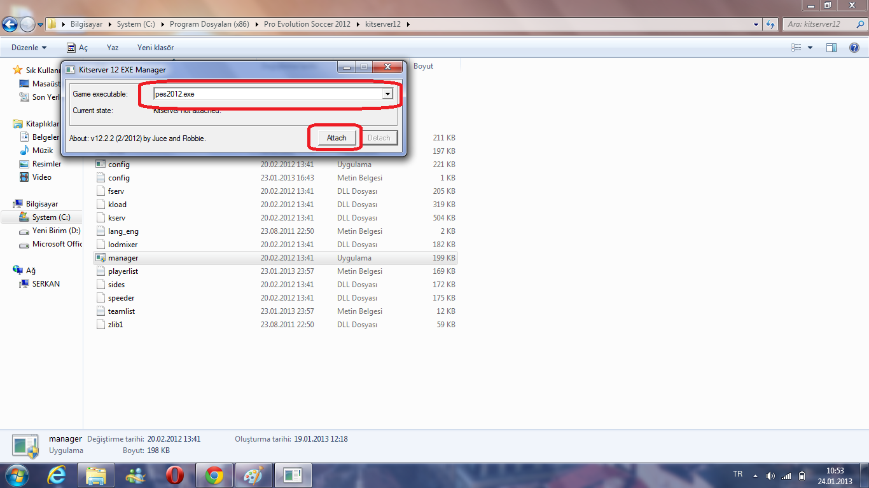Screen dimensions: 869x488
Task: Select the kload DLL file icon
Action: pyautogui.click(x=100, y=205)
